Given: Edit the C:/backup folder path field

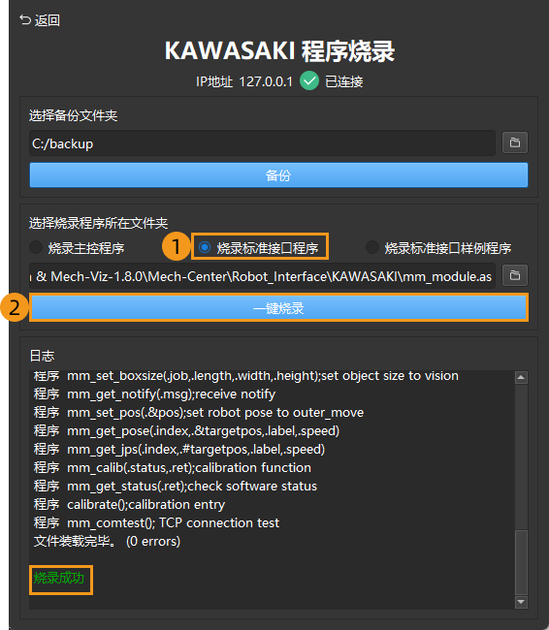Looking at the screenshot, I should (x=262, y=143).
